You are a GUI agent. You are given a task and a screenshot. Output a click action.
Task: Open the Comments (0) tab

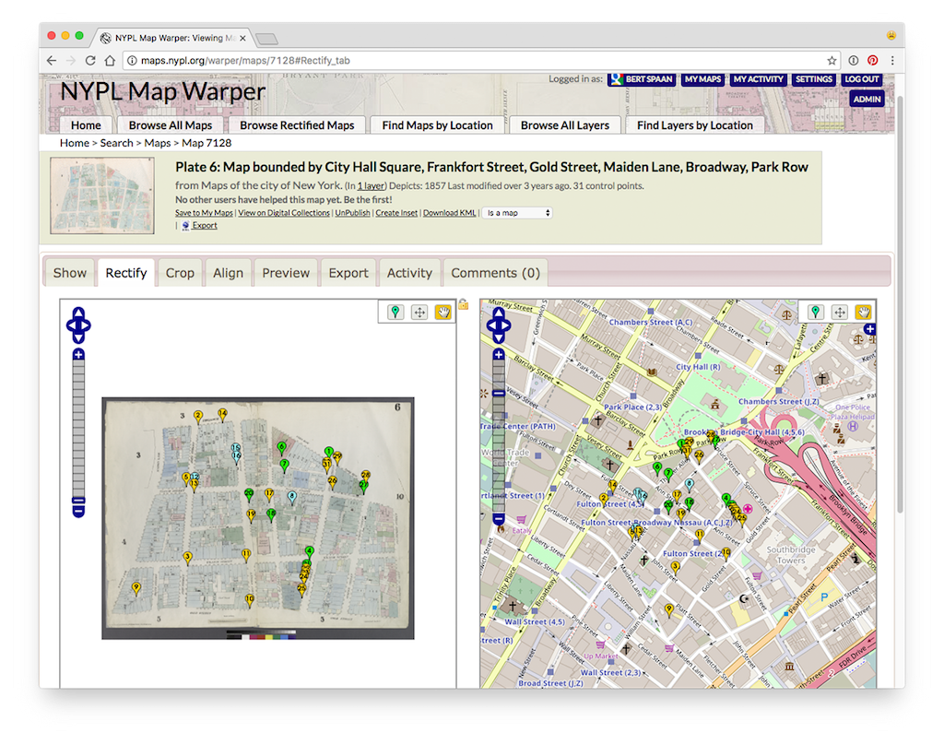(495, 273)
